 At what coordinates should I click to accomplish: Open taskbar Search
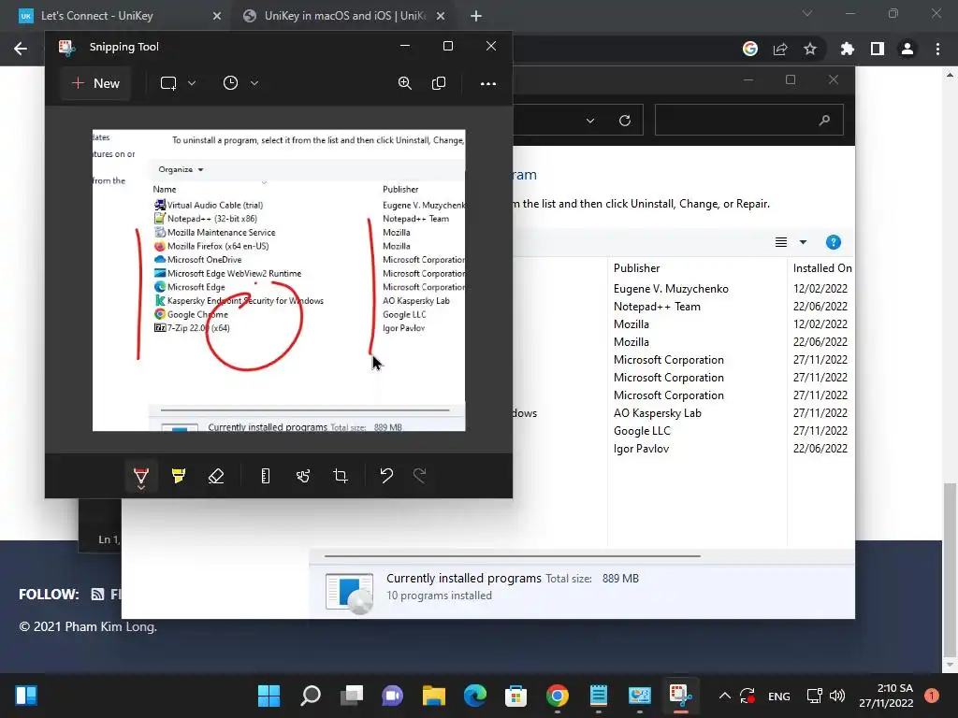pyautogui.click(x=311, y=696)
